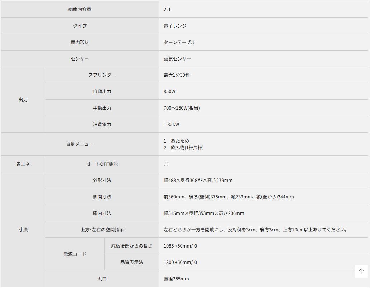
Task: Click the 消費電力 label
Action: (102, 124)
